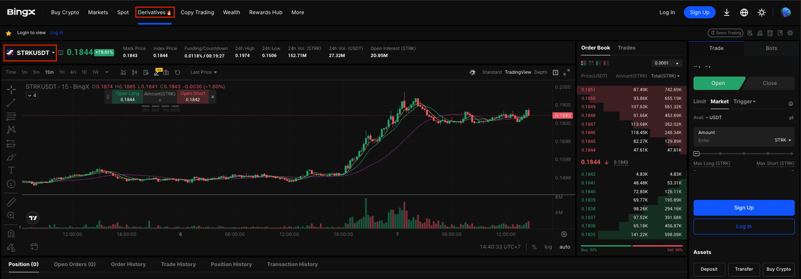Toggle the chart log scale
Viewport: 801px width, 279px height.
(548, 247)
